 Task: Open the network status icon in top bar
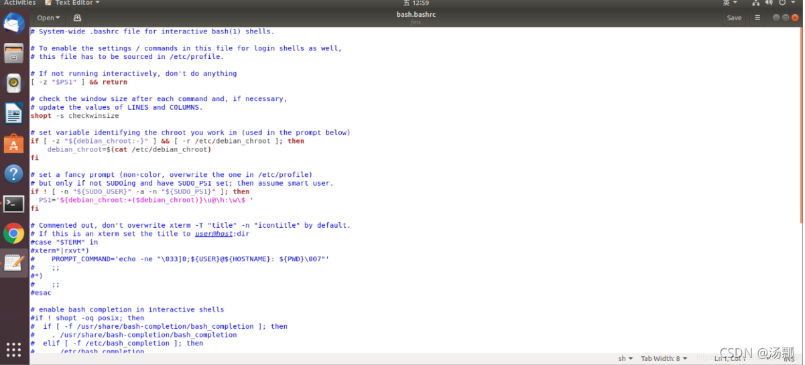point(757,3)
